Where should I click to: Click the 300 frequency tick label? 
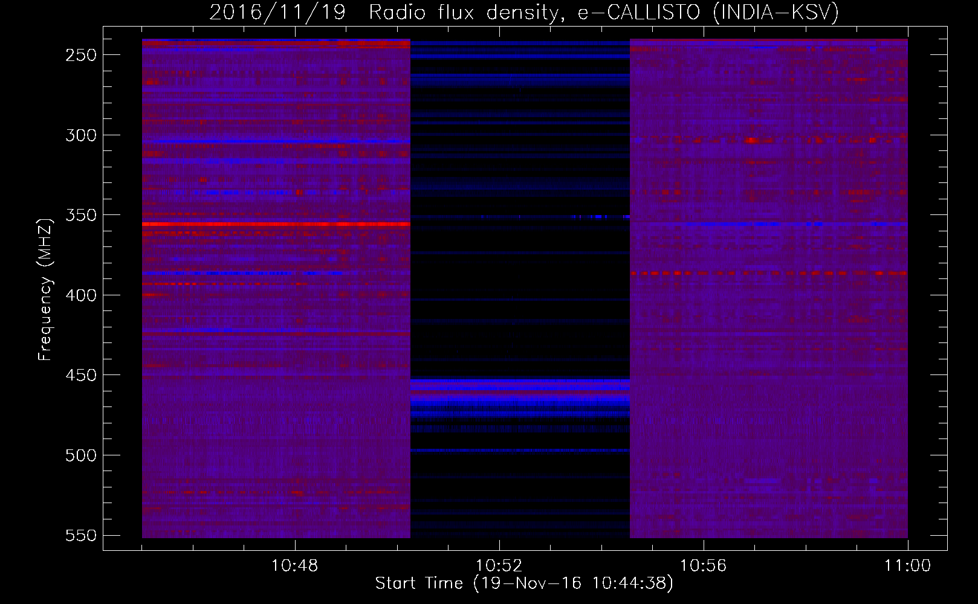pyautogui.click(x=81, y=135)
